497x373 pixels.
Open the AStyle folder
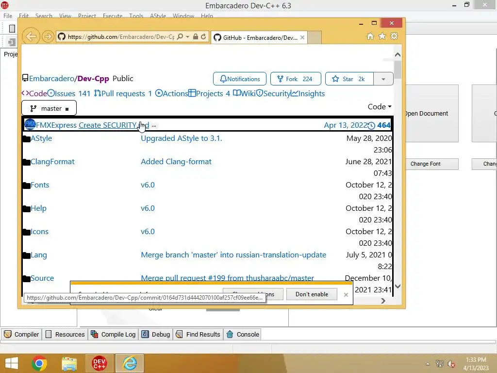pos(41,138)
